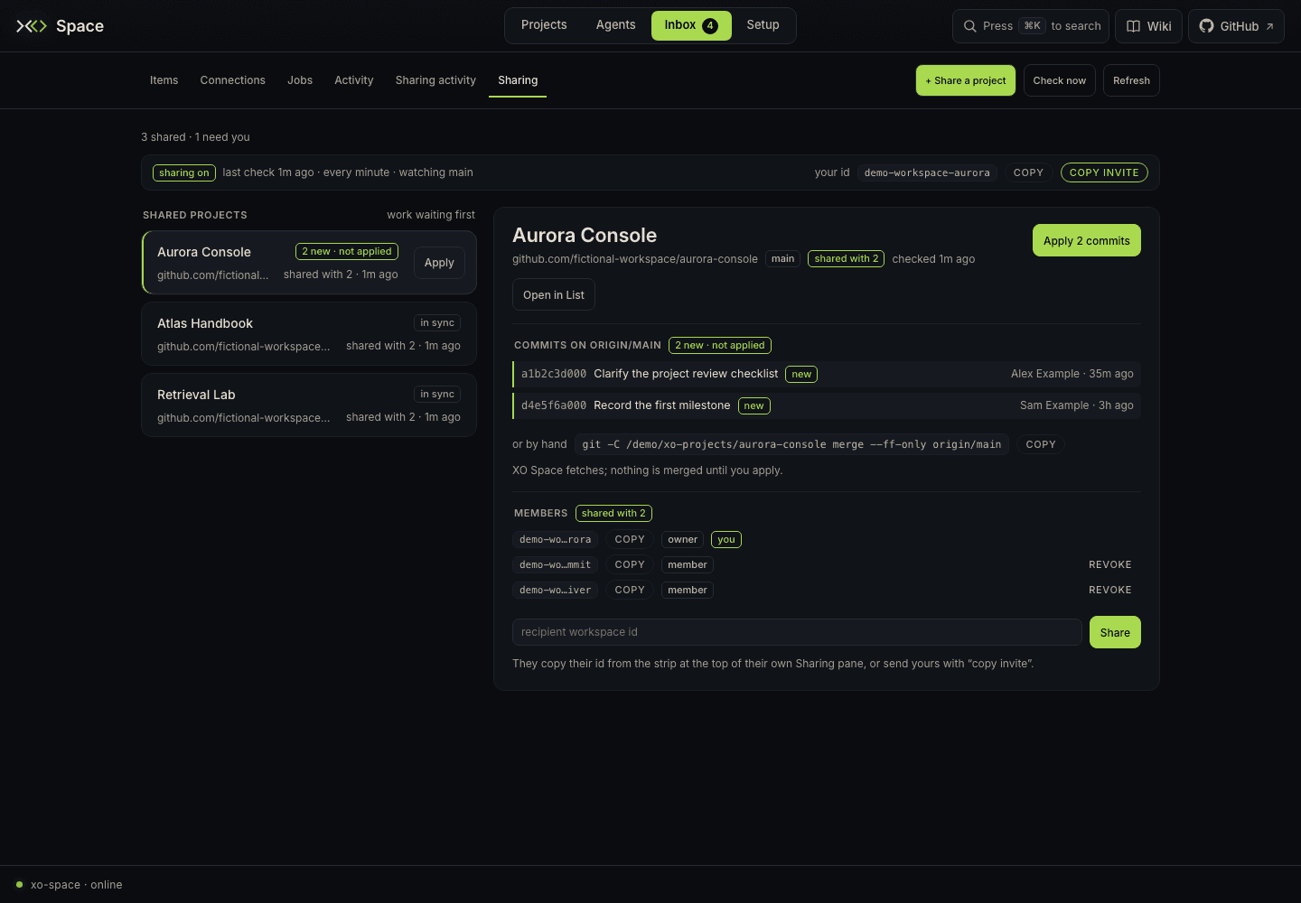
Task: Go to the Items sub-tab
Action: coord(164,80)
